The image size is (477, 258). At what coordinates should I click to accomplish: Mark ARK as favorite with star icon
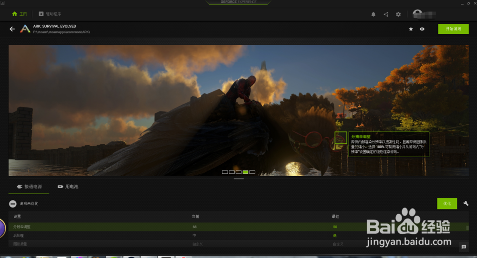point(411,29)
